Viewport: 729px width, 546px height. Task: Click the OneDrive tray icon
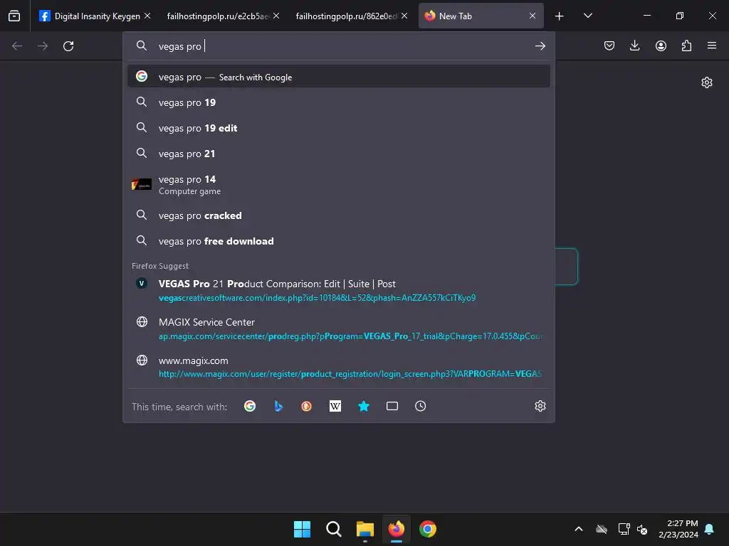[x=602, y=529]
